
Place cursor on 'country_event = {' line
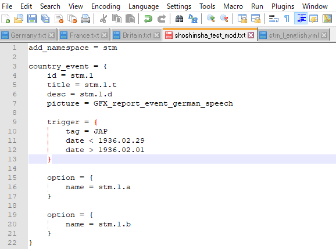pos(67,66)
